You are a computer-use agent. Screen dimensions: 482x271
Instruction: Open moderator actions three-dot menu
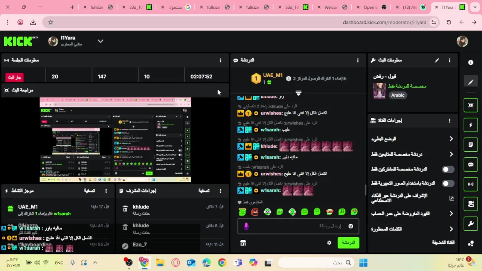(x=220, y=191)
